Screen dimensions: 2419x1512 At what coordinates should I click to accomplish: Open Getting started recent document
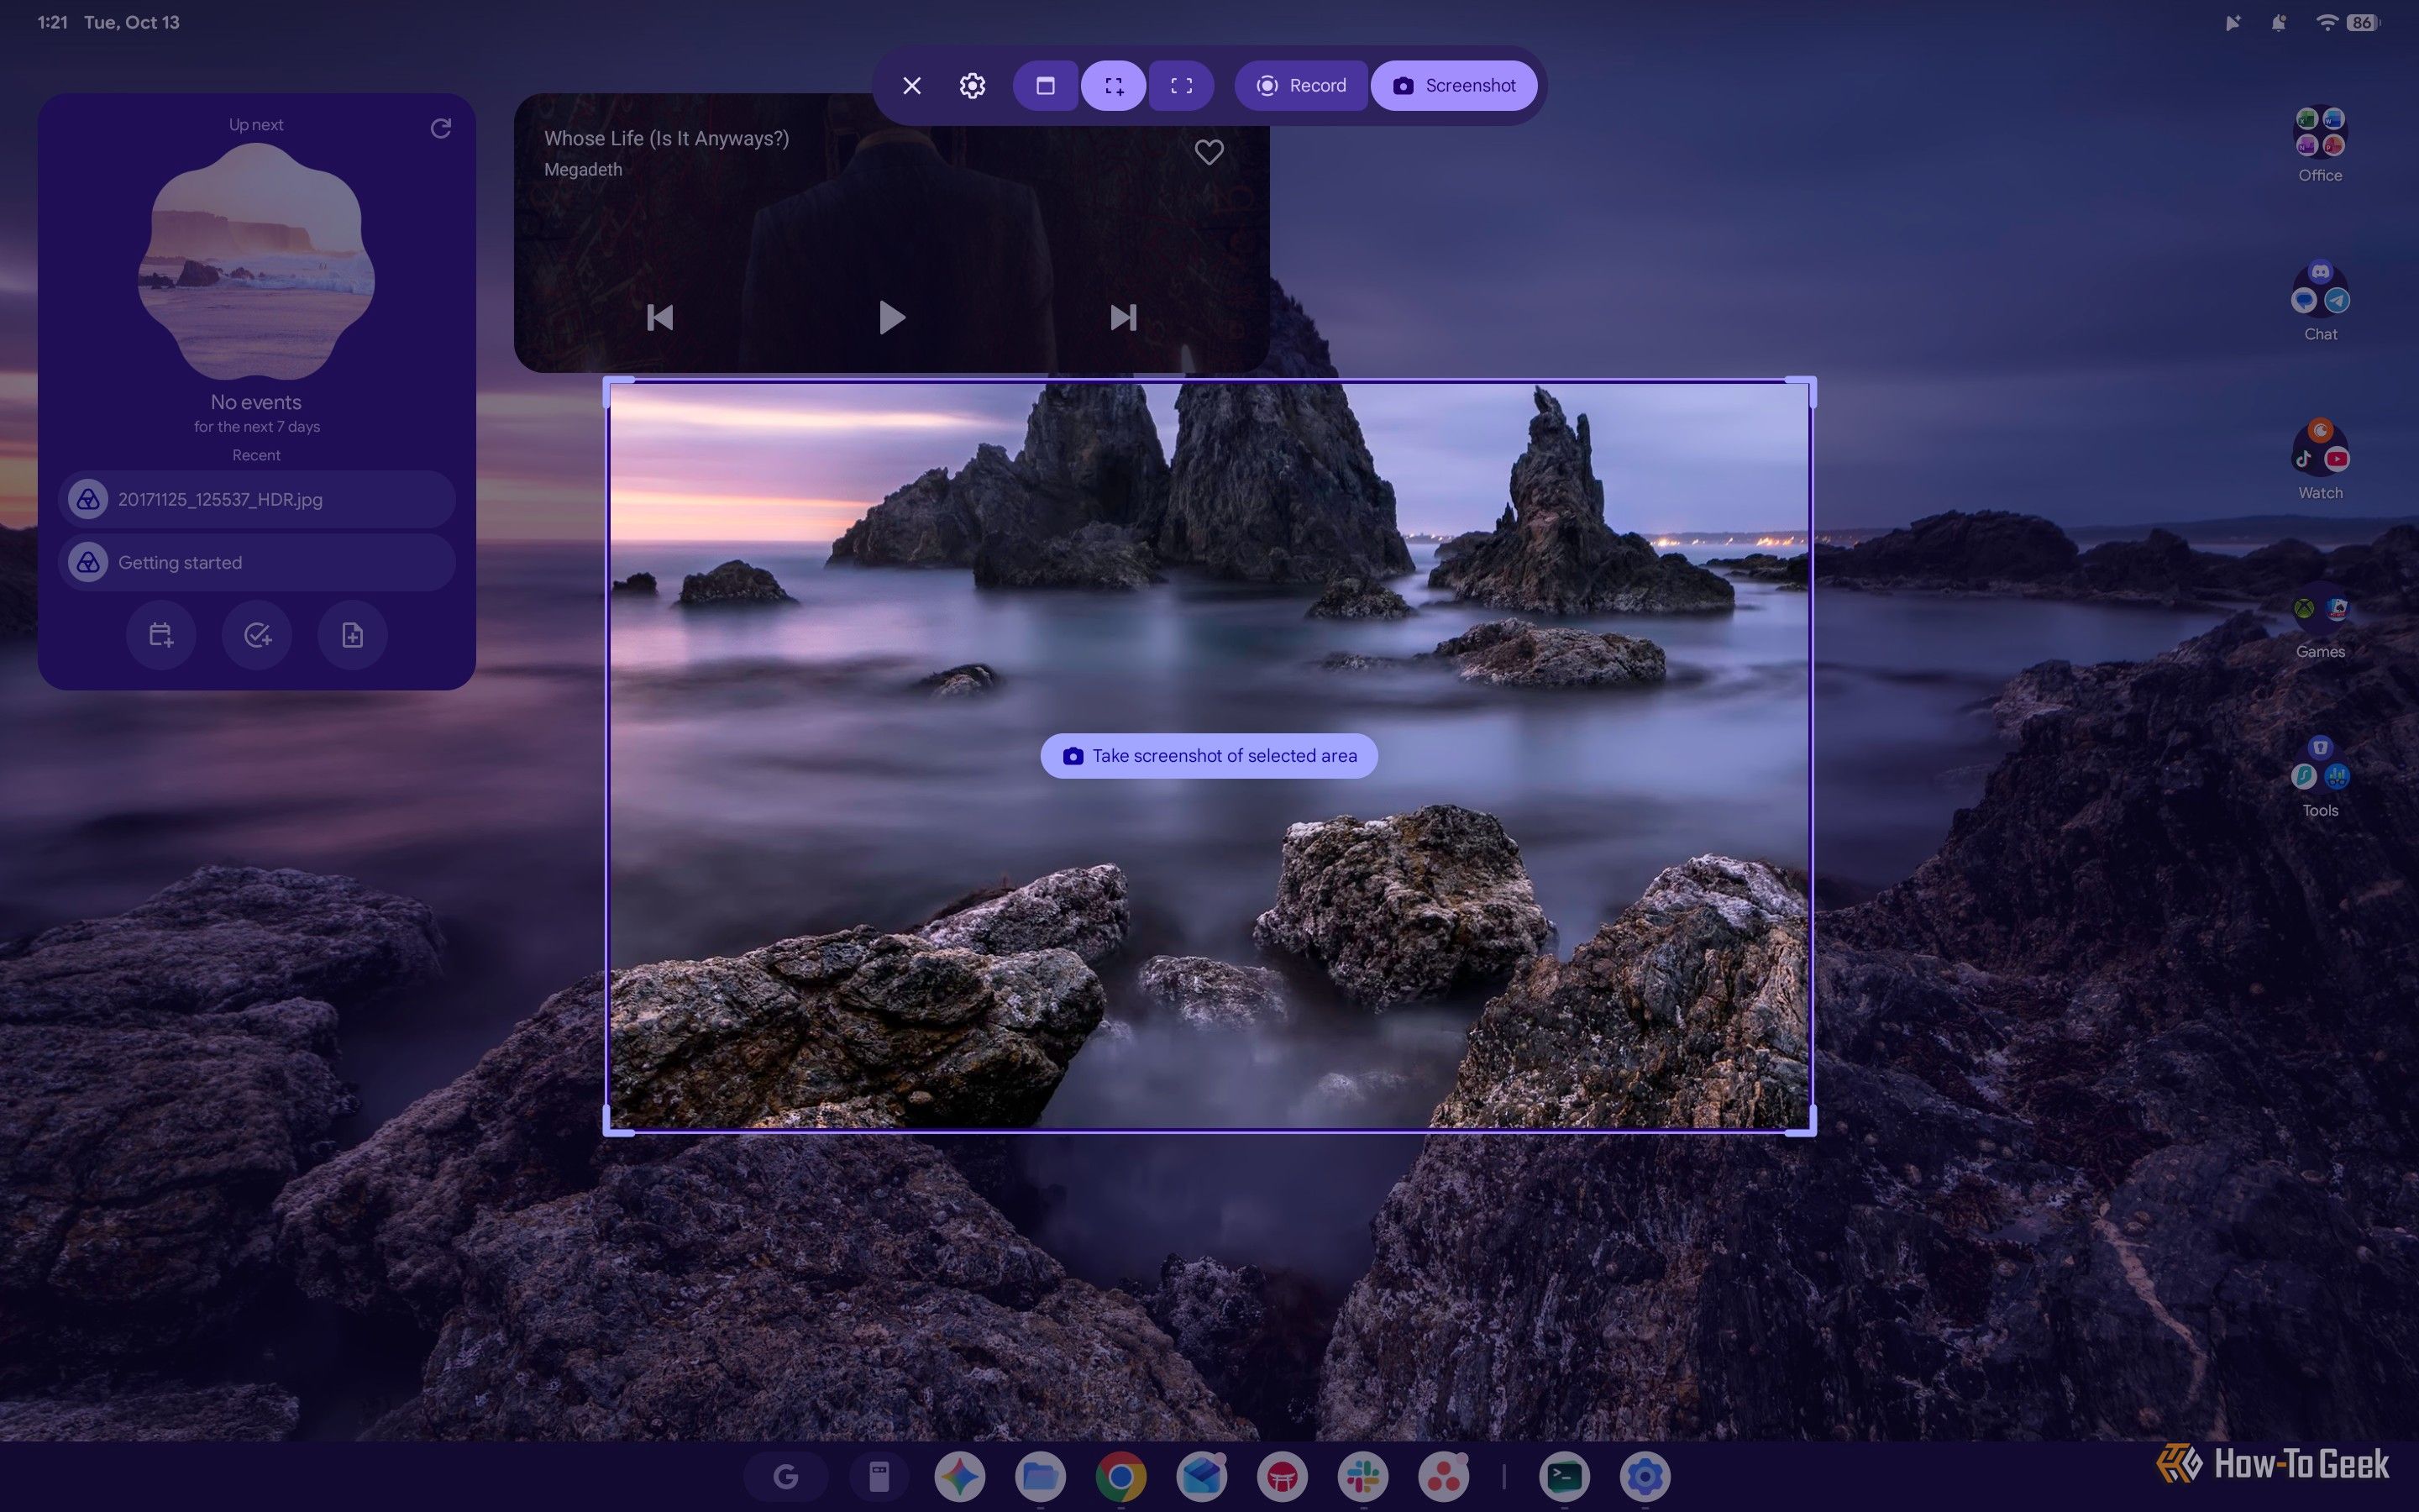[257, 562]
